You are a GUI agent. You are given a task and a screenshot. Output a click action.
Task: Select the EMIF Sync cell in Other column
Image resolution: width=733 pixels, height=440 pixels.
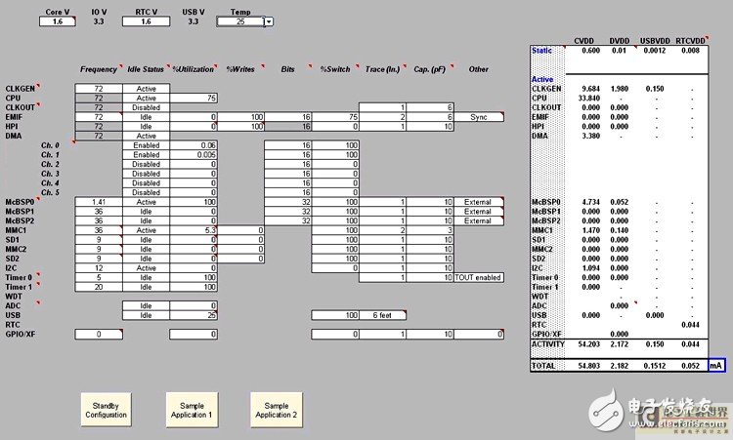click(478, 117)
